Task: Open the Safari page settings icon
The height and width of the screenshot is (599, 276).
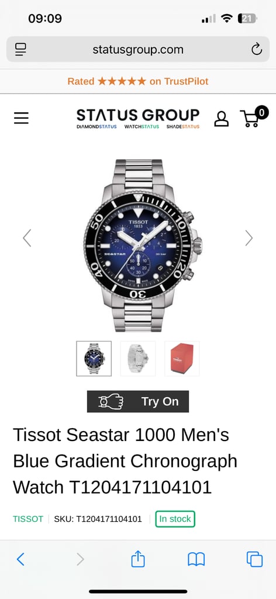Action: click(x=20, y=49)
